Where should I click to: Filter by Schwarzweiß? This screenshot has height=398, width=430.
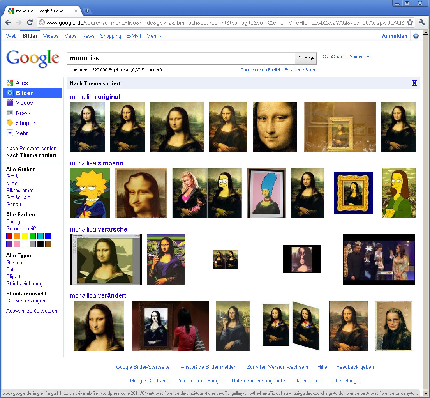(21, 229)
